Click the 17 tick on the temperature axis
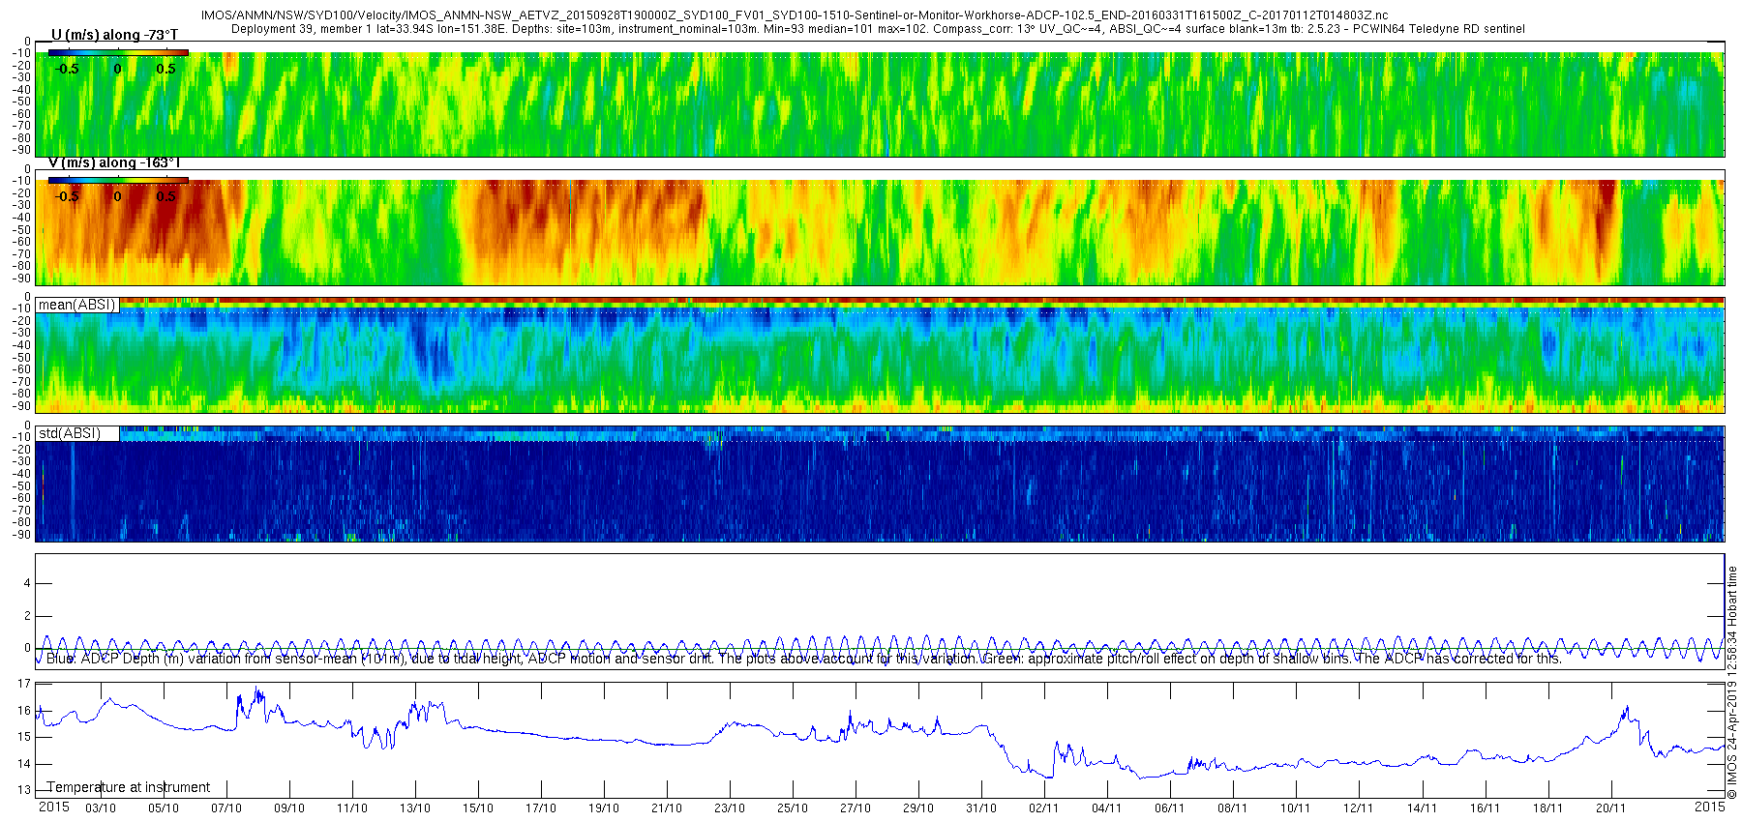This screenshot has width=1742, height=822. (x=24, y=684)
